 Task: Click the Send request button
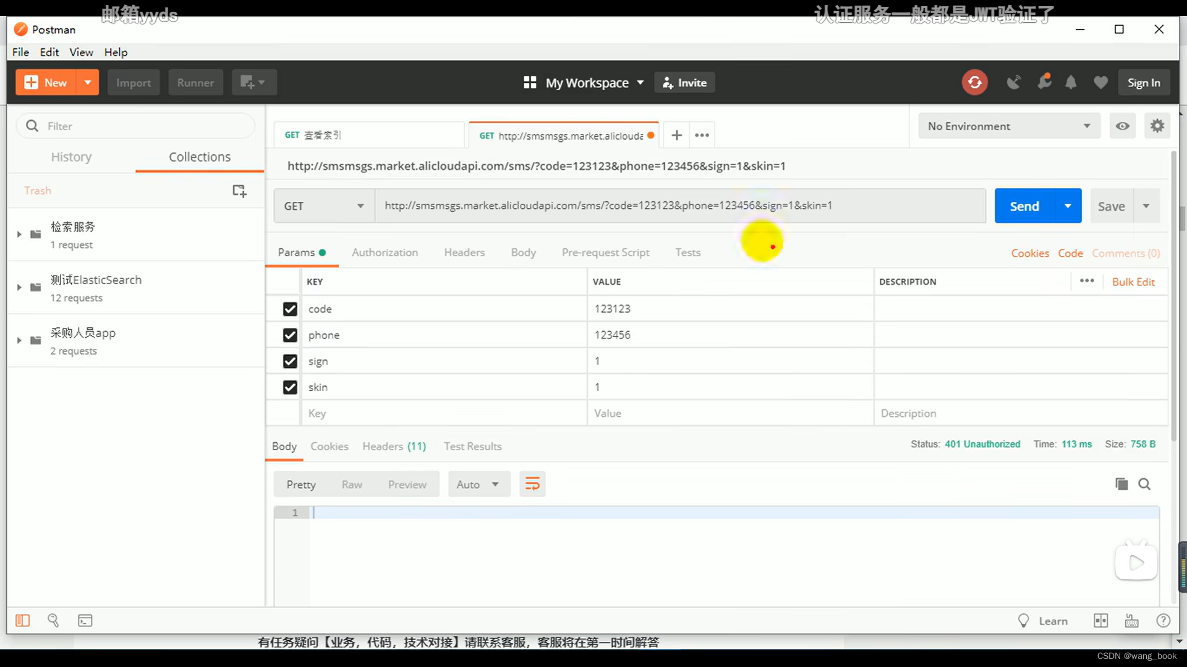(1026, 206)
